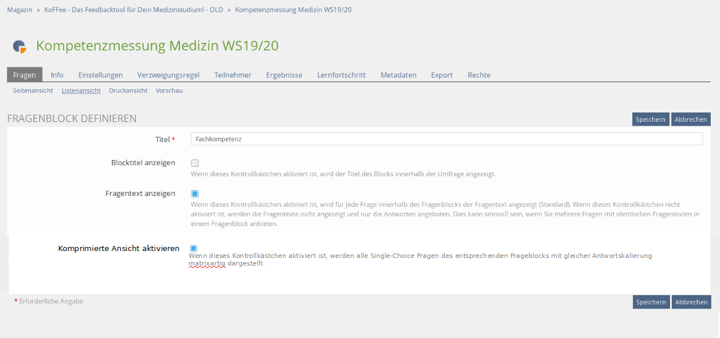
Task: Switch to the Einstellungen tab
Action: click(x=100, y=75)
